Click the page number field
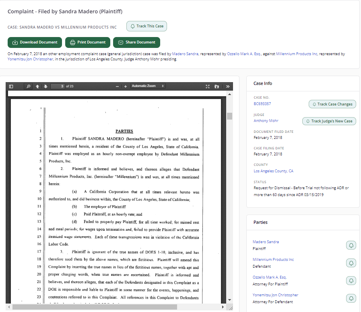The image size is (361, 312). 58,86
